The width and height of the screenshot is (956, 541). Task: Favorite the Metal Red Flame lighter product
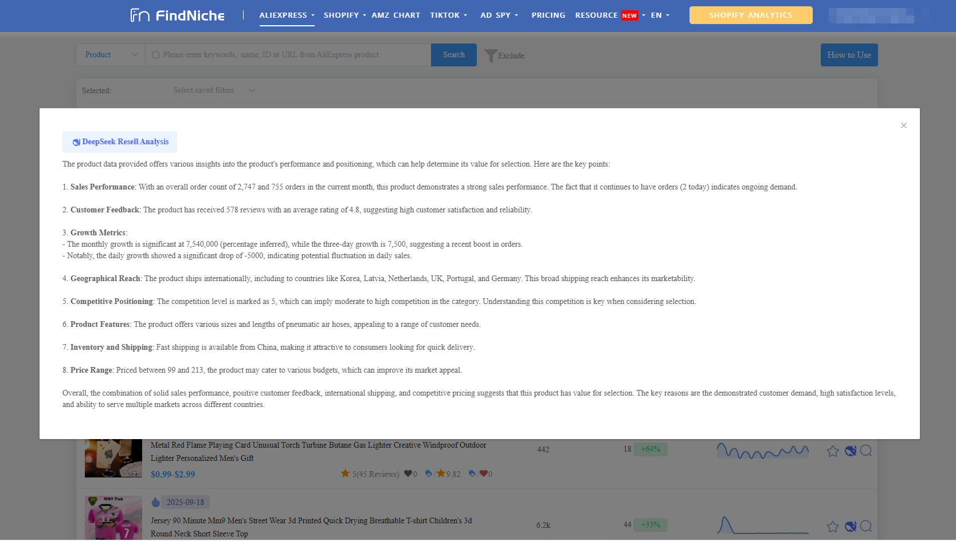tap(833, 451)
